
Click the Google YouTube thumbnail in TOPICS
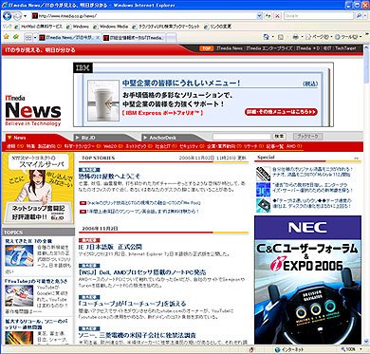click(x=19, y=295)
